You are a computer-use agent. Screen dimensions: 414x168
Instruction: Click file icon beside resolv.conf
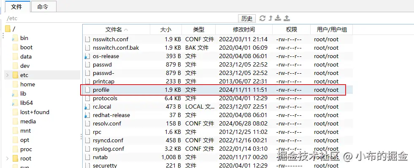coord(87,123)
